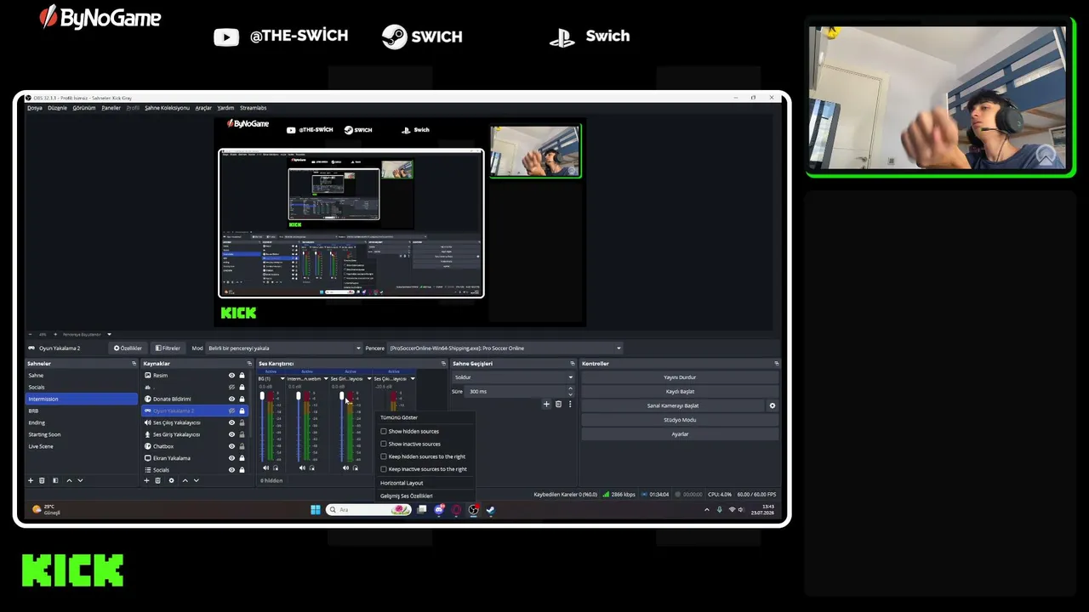Add a new source with the plus icon in Kaynaklar
This screenshot has height=612, width=1089.
[x=146, y=480]
